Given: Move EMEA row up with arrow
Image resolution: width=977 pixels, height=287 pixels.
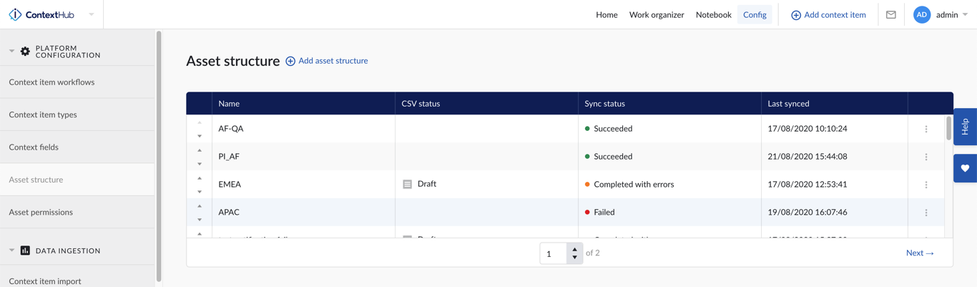Looking at the screenshot, I should [x=200, y=178].
